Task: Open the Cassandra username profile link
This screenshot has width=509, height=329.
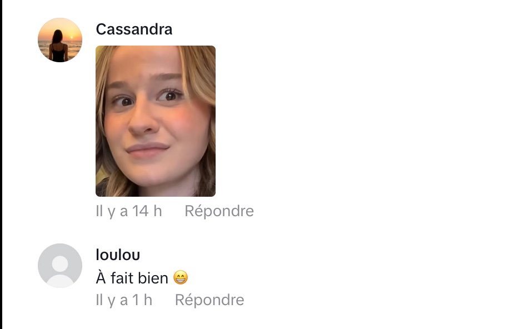Action: [x=134, y=29]
